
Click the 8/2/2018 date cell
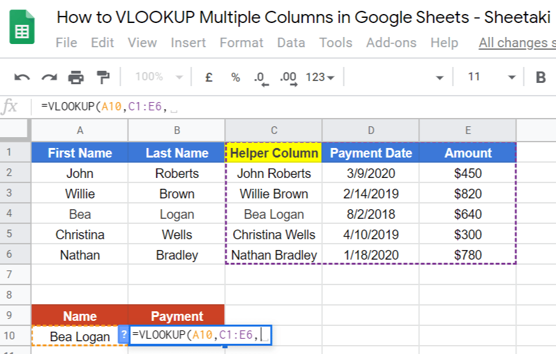(x=370, y=214)
